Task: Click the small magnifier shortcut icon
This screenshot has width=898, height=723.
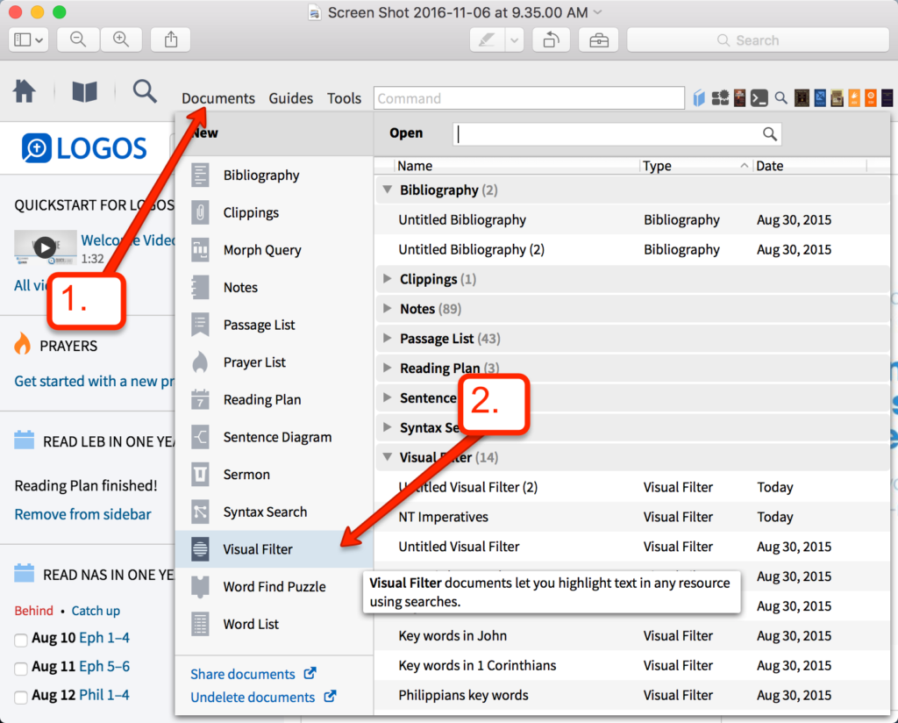Action: (780, 98)
